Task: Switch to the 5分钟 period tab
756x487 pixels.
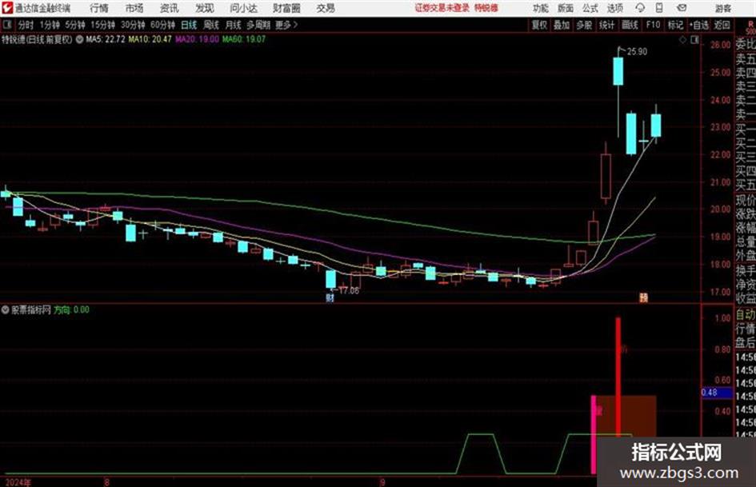Action: click(75, 25)
